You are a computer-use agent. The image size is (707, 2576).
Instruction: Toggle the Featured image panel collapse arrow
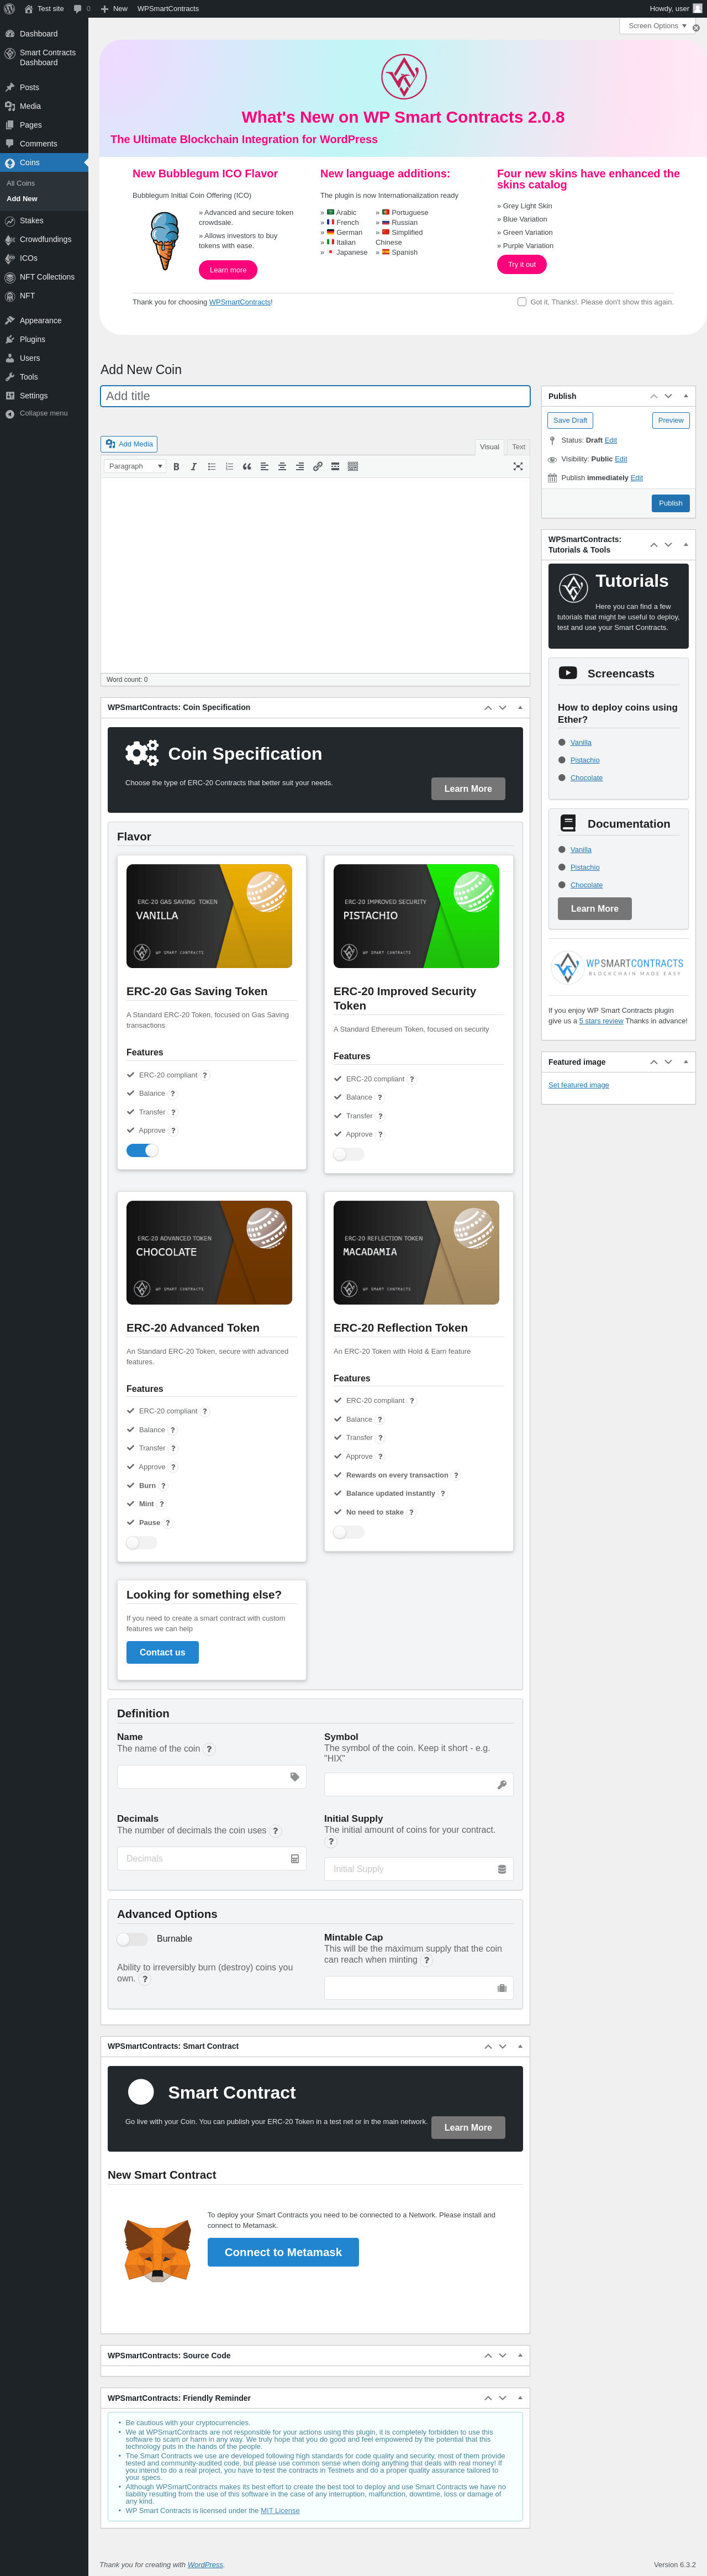pyautogui.click(x=686, y=1062)
